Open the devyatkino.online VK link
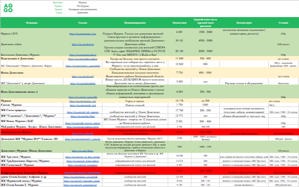Image resolution: width=299 pixels, height=187 pixels. click(x=83, y=127)
